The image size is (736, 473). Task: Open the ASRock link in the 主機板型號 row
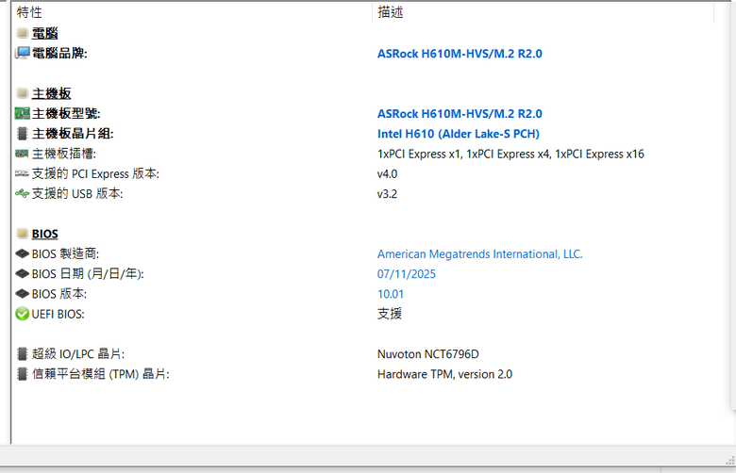(x=460, y=113)
